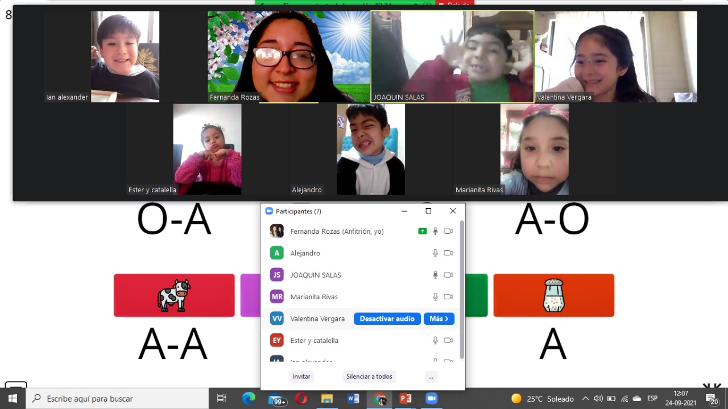Click Ester y catalella camera icon
This screenshot has height=409, width=728.
[448, 340]
